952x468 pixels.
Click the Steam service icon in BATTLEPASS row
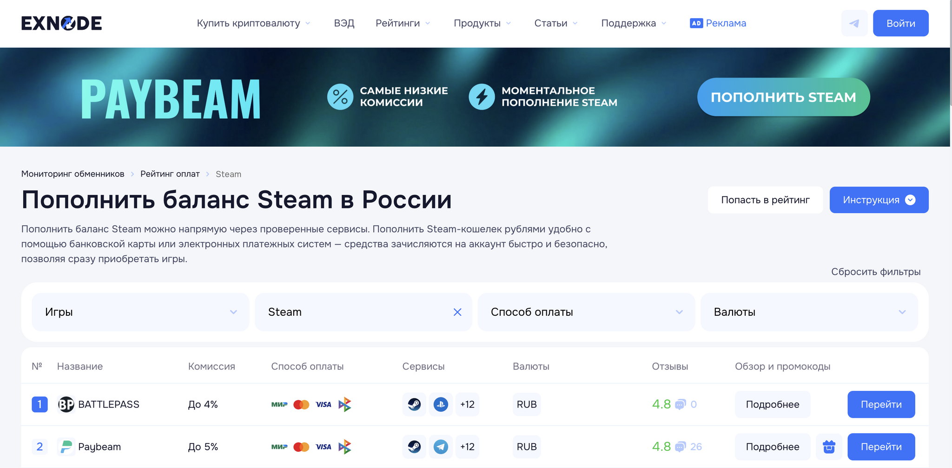[x=414, y=404]
